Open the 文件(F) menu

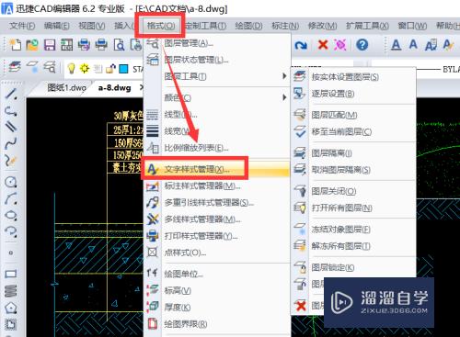pos(22,26)
